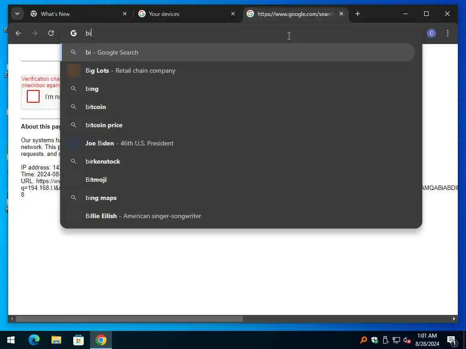The height and width of the screenshot is (349, 466).
Task: Click the Google G icon in address bar
Action: (73, 33)
